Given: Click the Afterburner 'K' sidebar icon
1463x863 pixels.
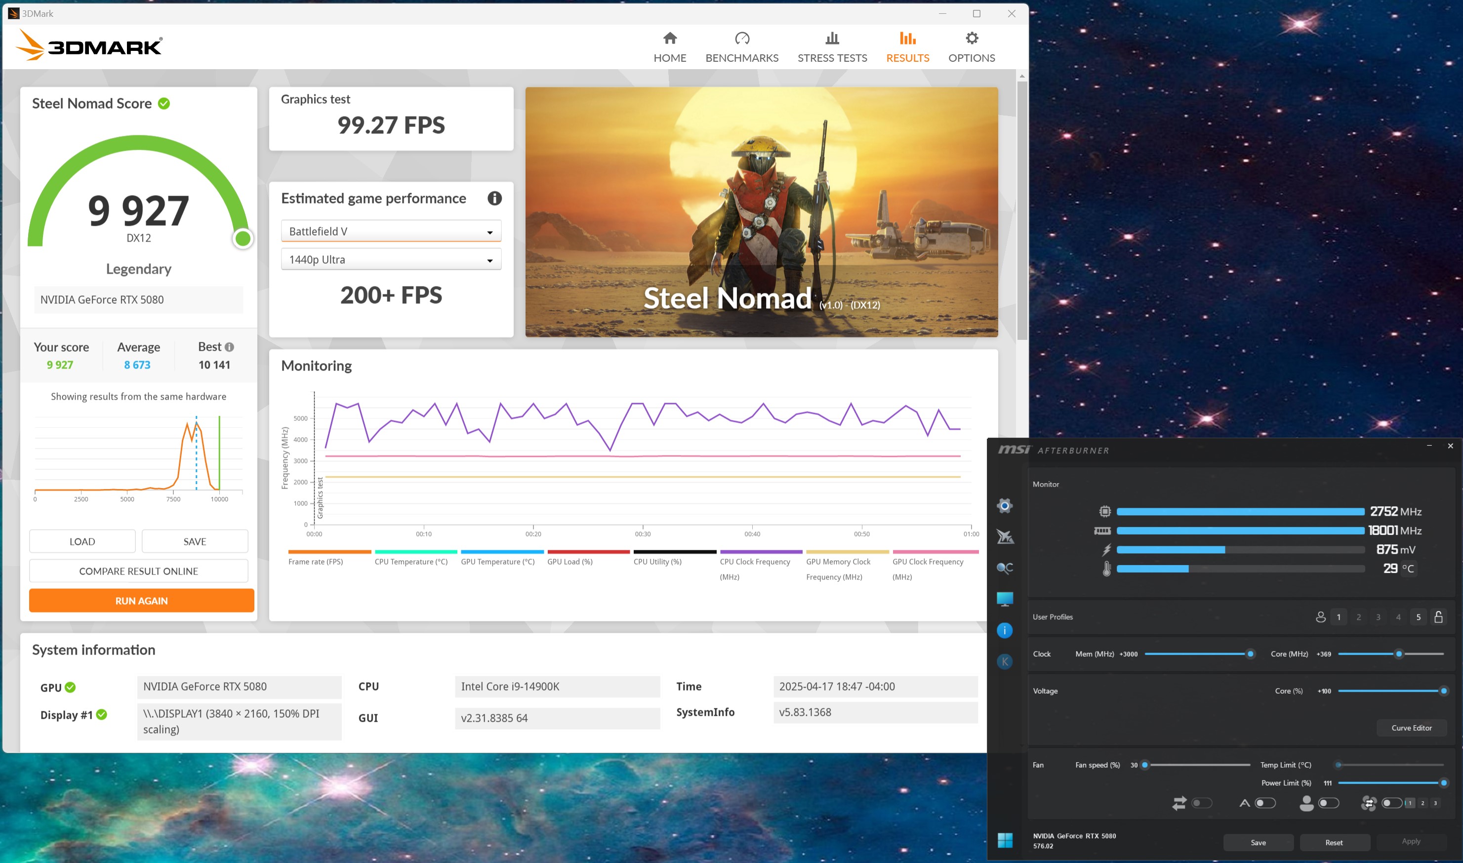Looking at the screenshot, I should click(x=1004, y=661).
